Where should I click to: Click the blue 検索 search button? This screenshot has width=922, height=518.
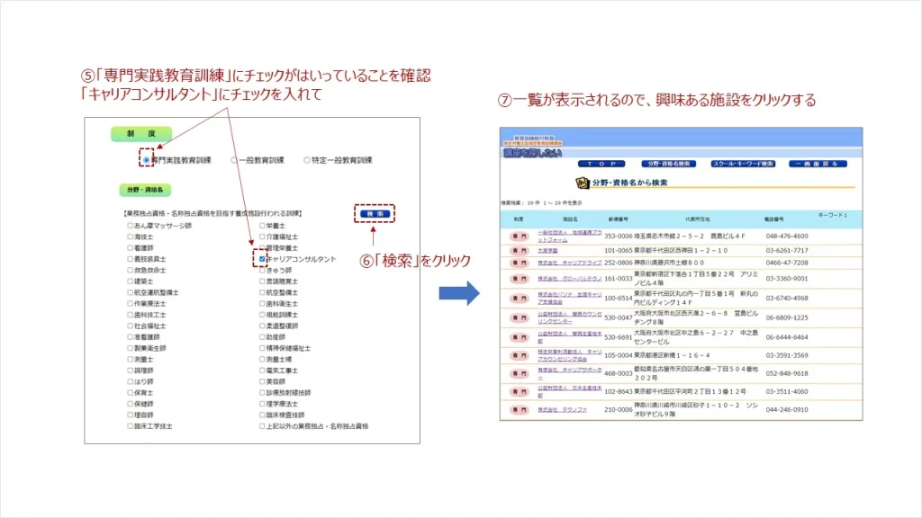click(x=375, y=214)
